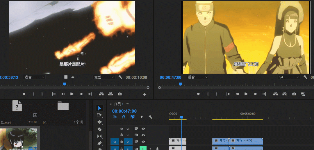Click timeline timecode 00:00:47:00 field

pyautogui.click(x=124, y=111)
